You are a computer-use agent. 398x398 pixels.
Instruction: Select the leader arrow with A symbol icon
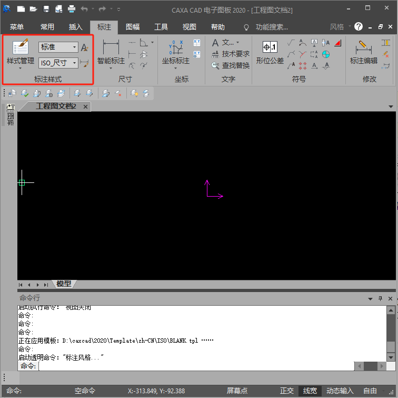291,66
